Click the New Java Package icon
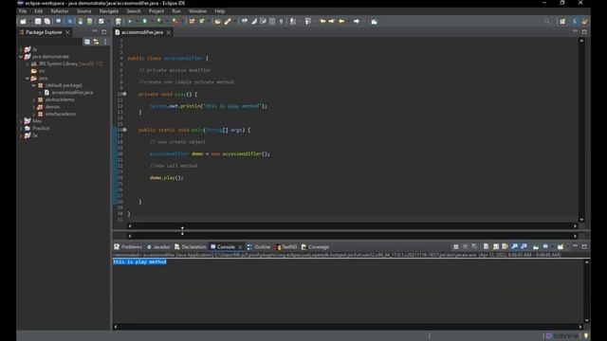The image size is (607, 341). pos(192,21)
